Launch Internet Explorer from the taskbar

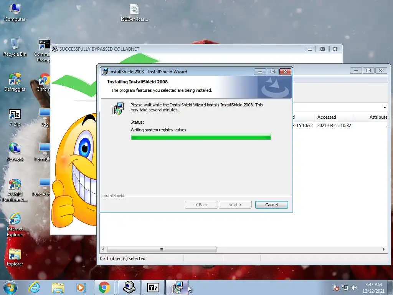point(34,287)
